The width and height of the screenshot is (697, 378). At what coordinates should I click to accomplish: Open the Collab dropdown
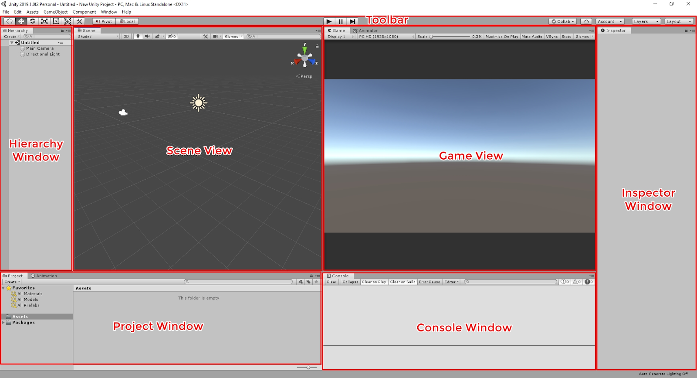[x=563, y=21]
